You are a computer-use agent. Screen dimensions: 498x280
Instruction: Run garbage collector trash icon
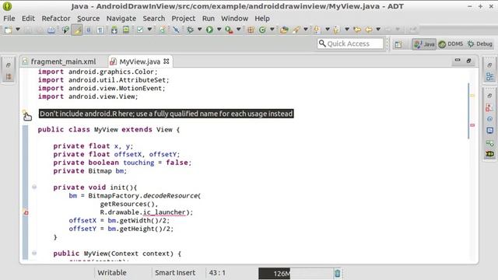tap(337, 273)
